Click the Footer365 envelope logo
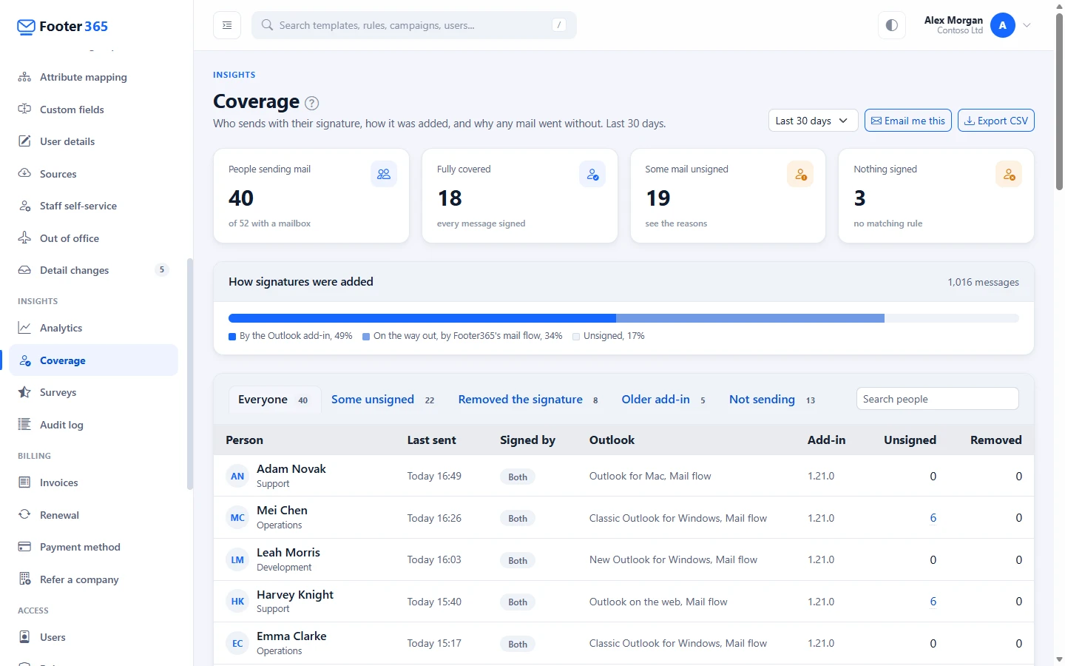Viewport: 1065px width, 666px height. tap(26, 27)
